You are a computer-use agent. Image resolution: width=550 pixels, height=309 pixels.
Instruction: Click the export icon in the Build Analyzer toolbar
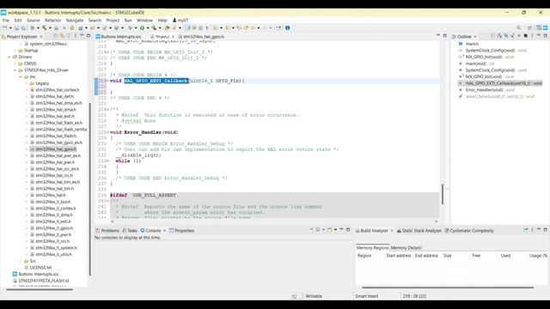pyautogui.click(x=525, y=230)
